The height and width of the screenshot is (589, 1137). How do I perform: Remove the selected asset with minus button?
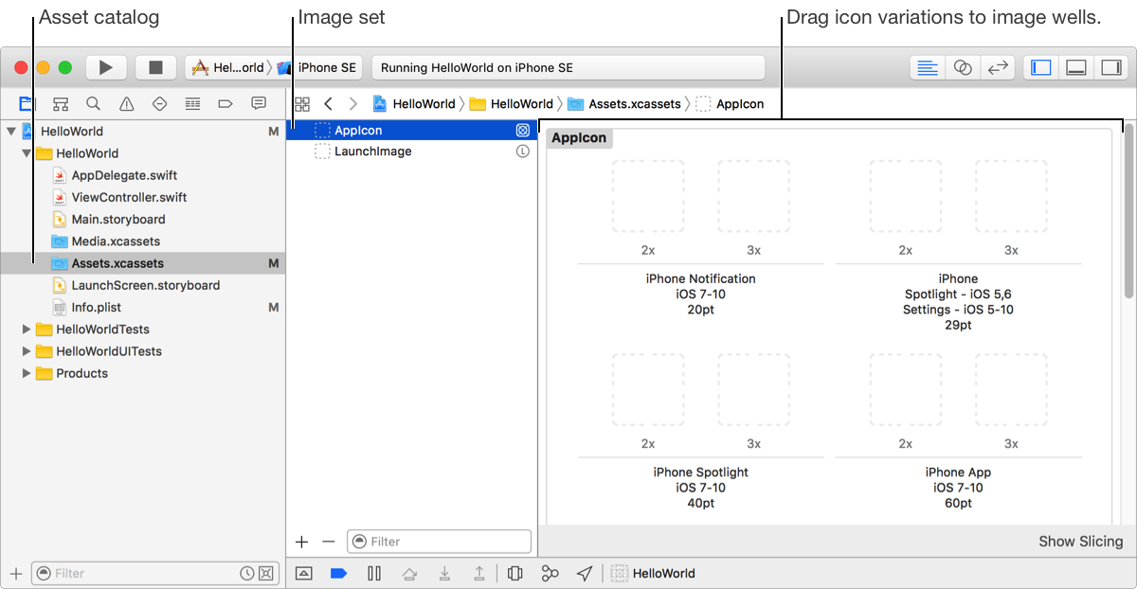coord(329,542)
